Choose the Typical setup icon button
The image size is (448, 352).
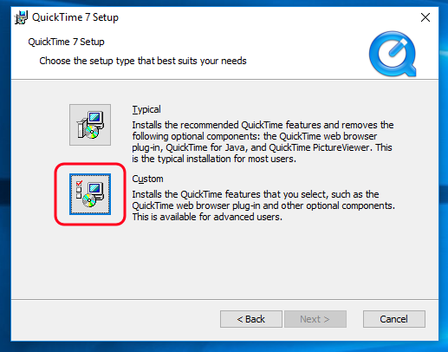click(90, 125)
